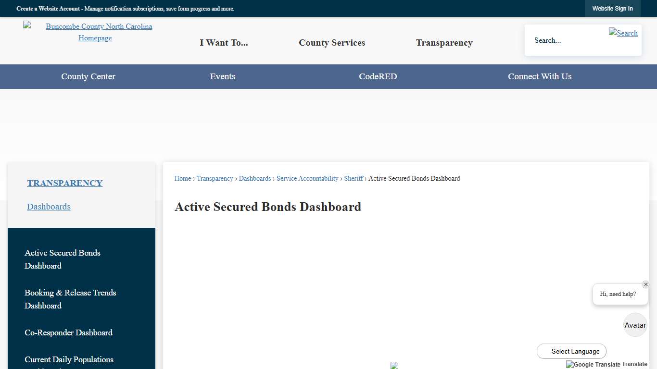Expand the 'I Want To...' menu
This screenshot has height=369, width=657.
click(x=224, y=43)
